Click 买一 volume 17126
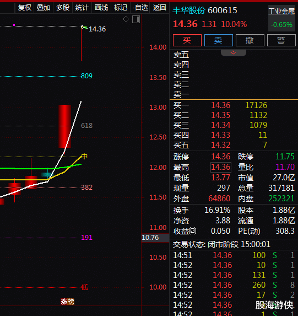The width and height of the screenshot is (298, 316). click(x=256, y=105)
